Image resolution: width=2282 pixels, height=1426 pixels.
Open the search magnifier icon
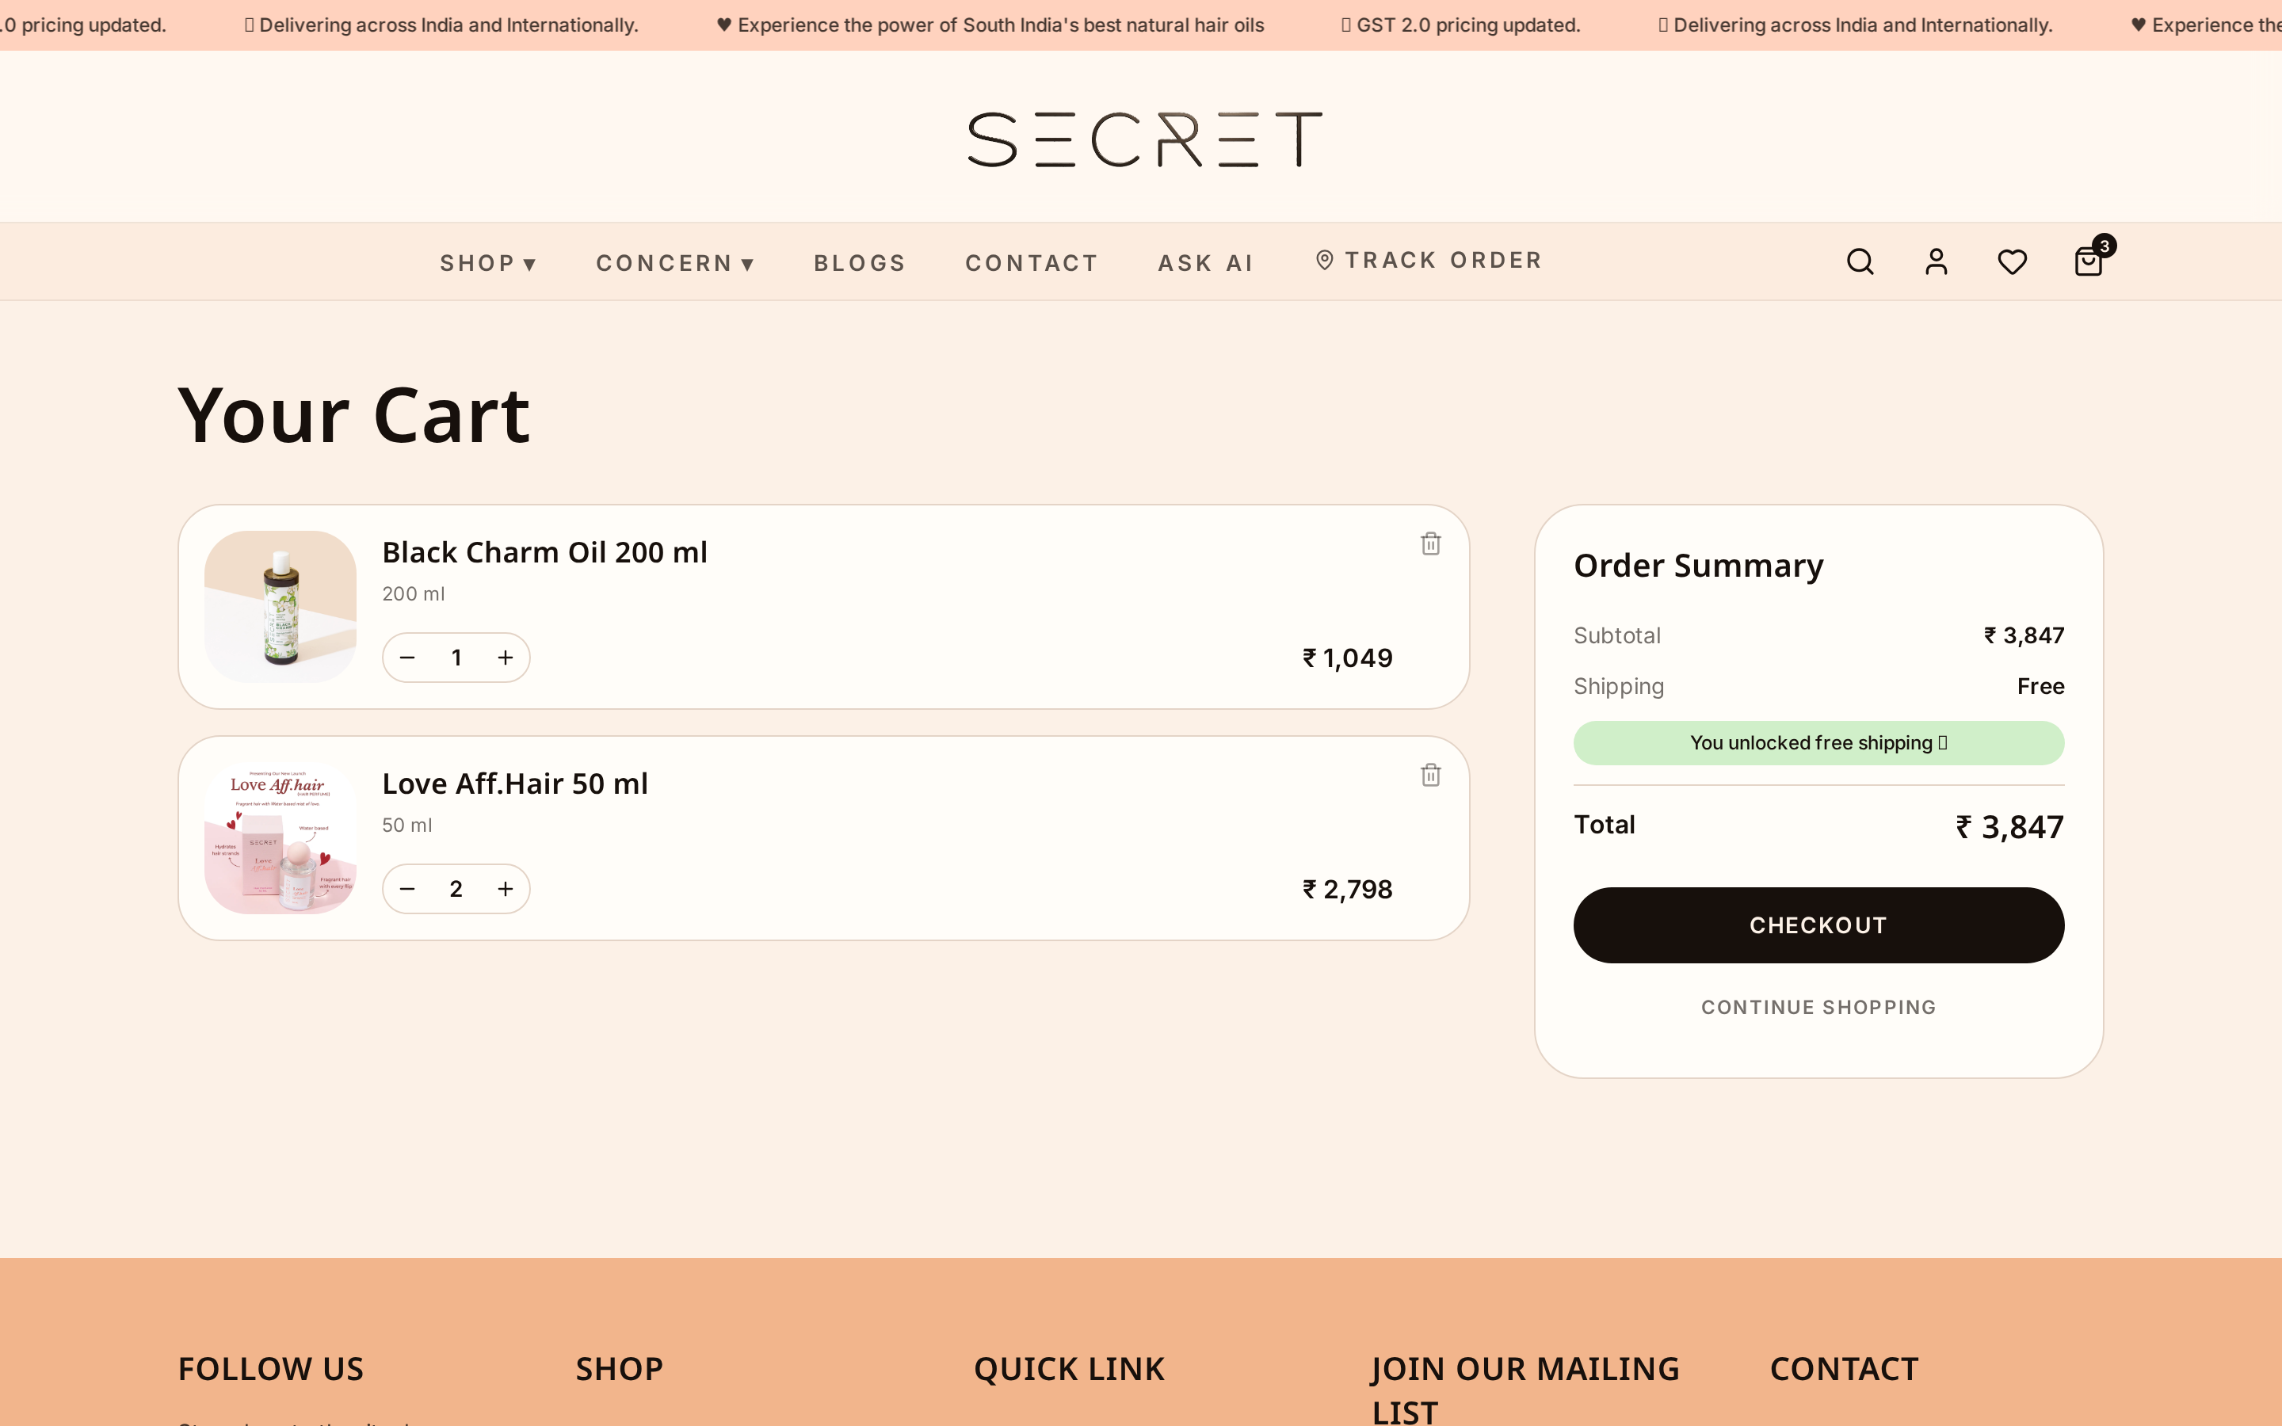(1860, 261)
